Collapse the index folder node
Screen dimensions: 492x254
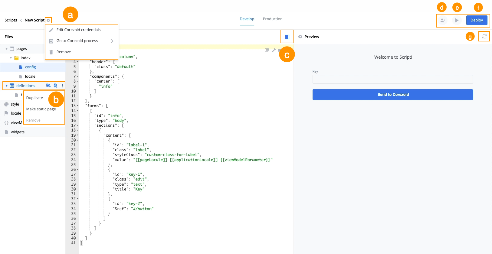[11, 58]
